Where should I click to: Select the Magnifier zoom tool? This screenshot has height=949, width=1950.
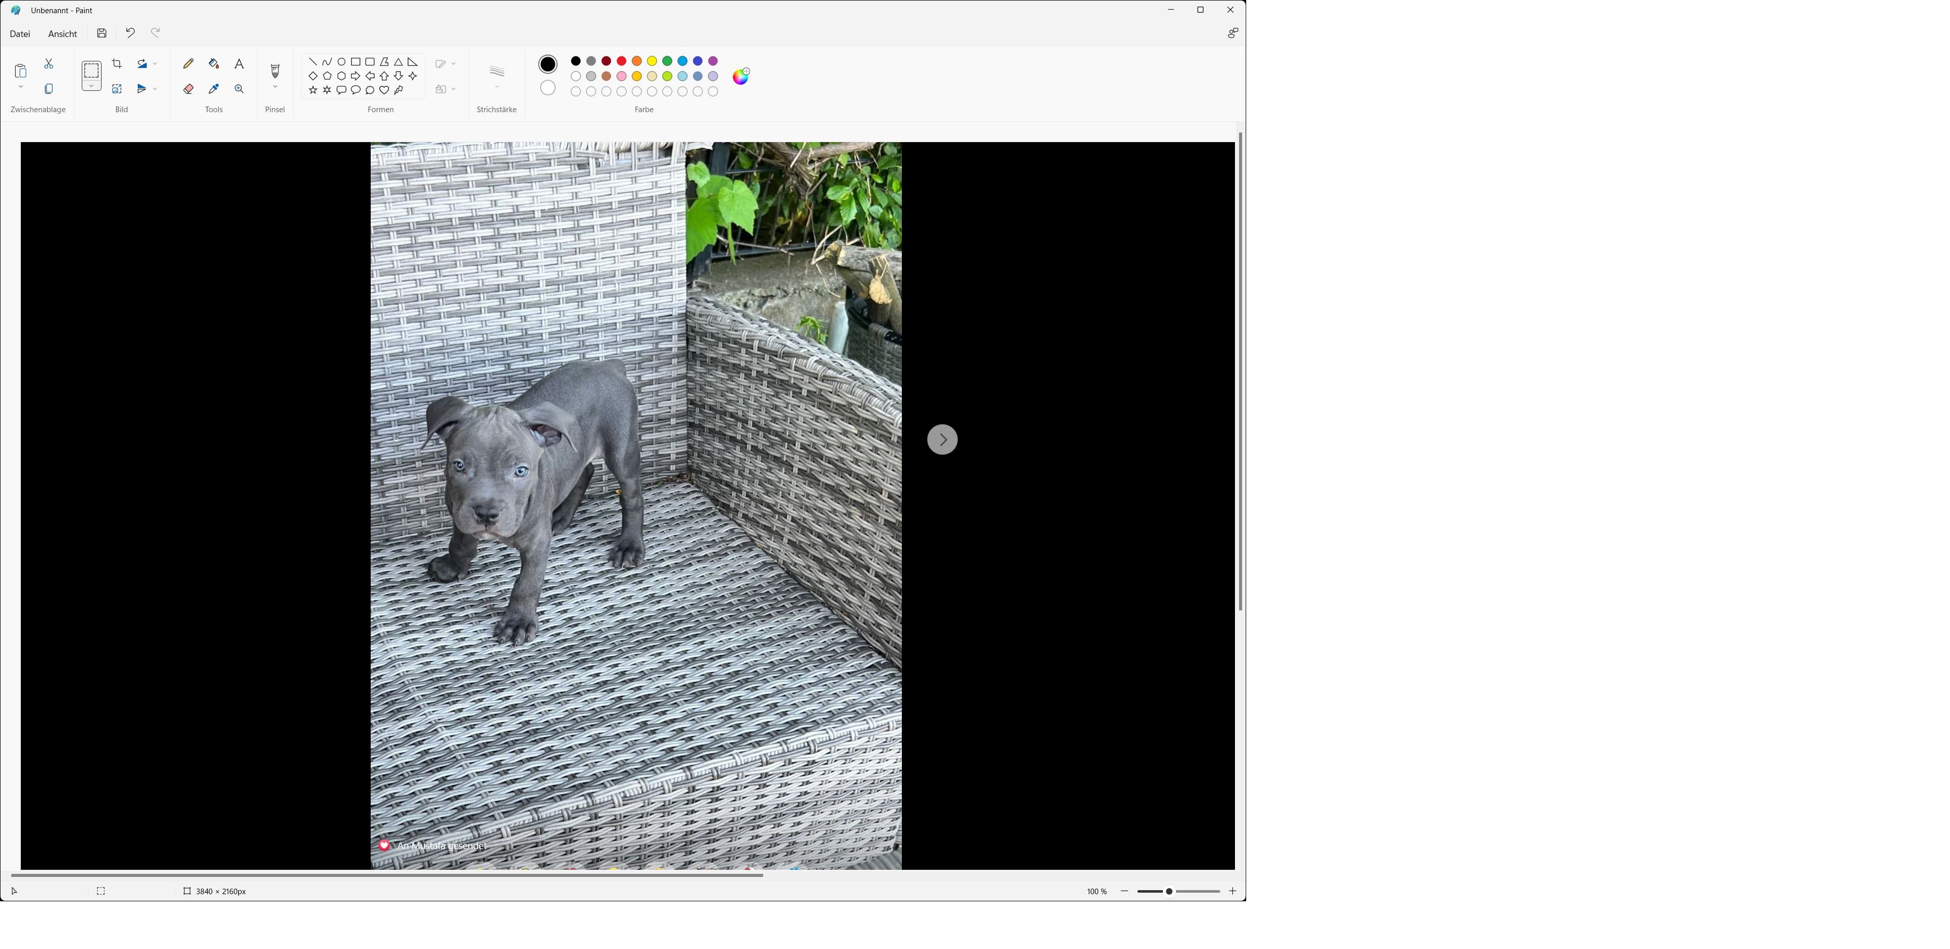point(239,88)
